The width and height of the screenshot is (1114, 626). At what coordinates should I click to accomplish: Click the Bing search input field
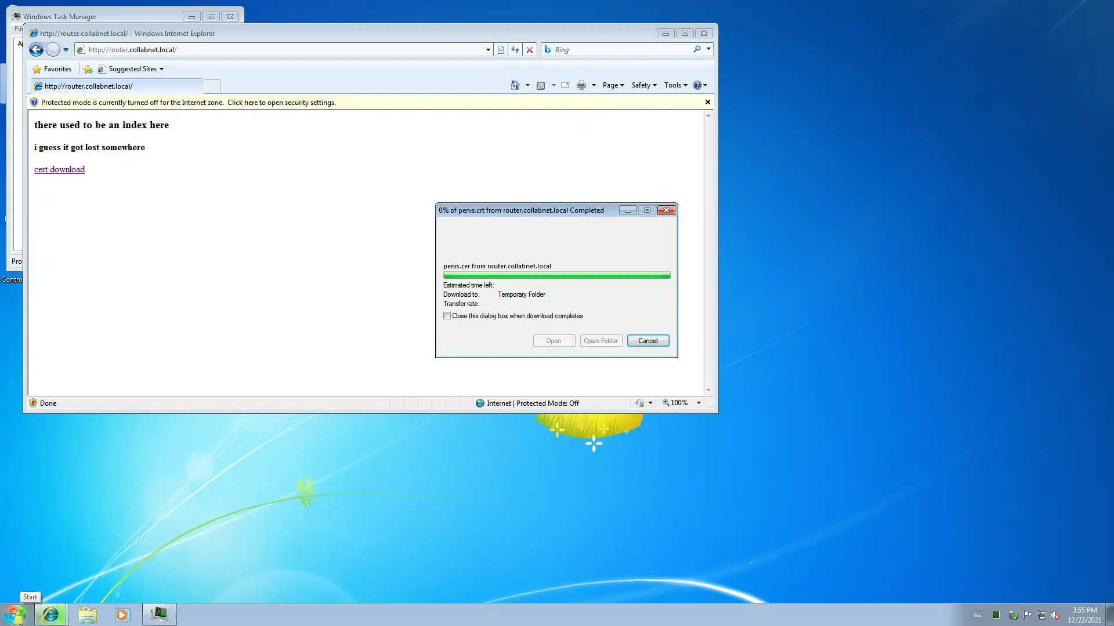(x=621, y=50)
